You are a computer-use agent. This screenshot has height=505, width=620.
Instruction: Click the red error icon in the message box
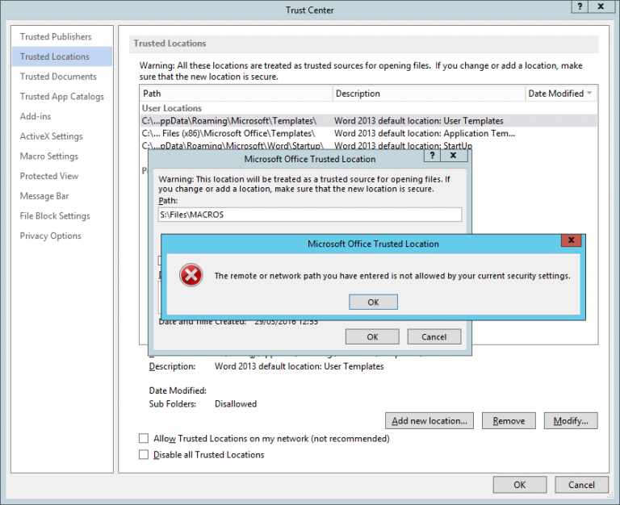[x=191, y=276]
